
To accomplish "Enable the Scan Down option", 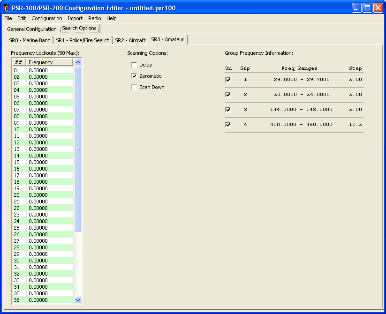I will click(135, 87).
